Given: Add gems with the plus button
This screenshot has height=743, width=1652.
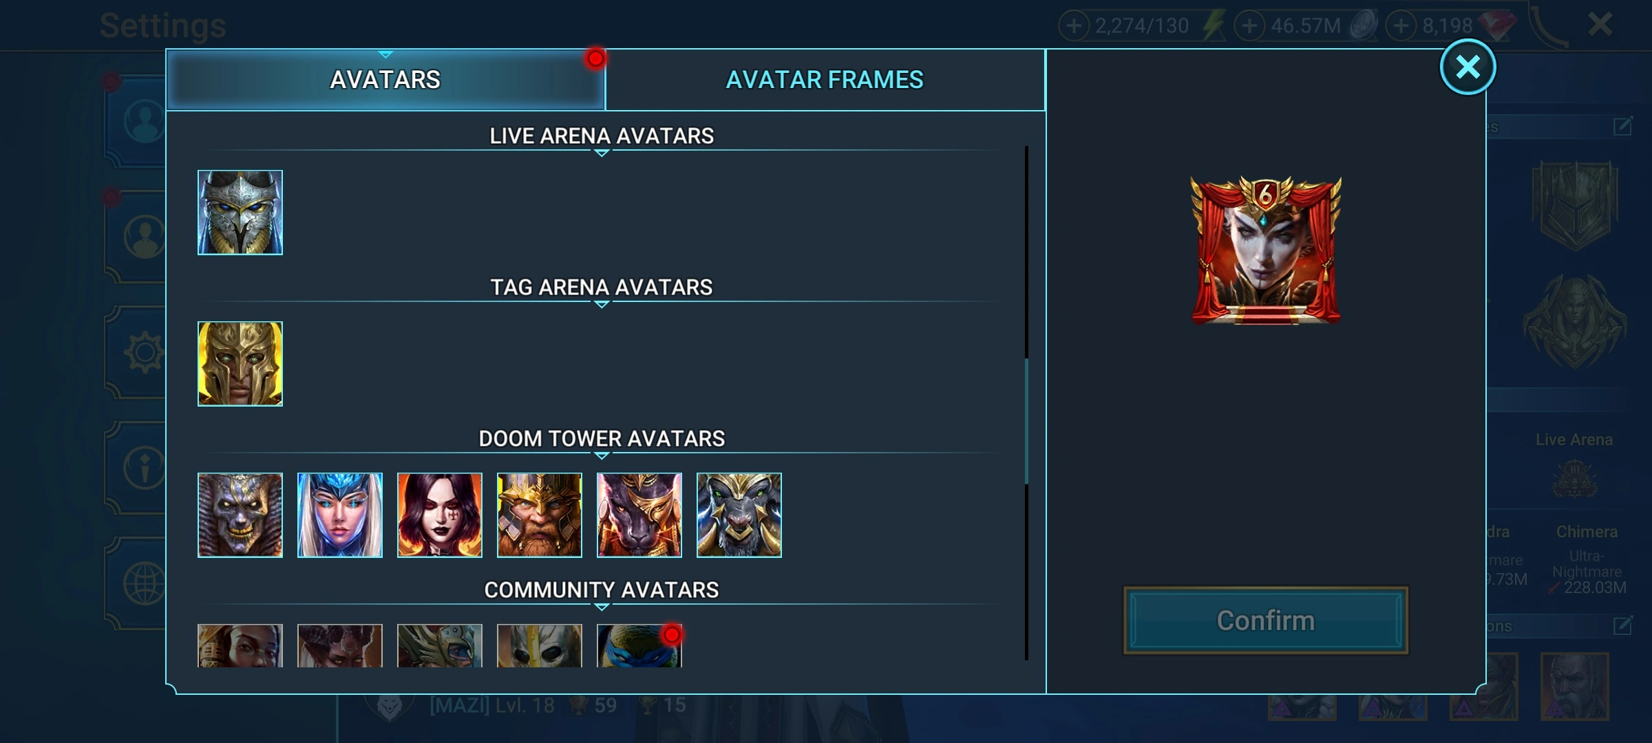Looking at the screenshot, I should pos(1401,26).
